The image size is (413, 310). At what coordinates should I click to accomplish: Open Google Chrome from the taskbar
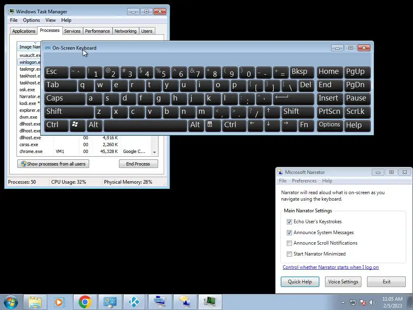click(85, 302)
